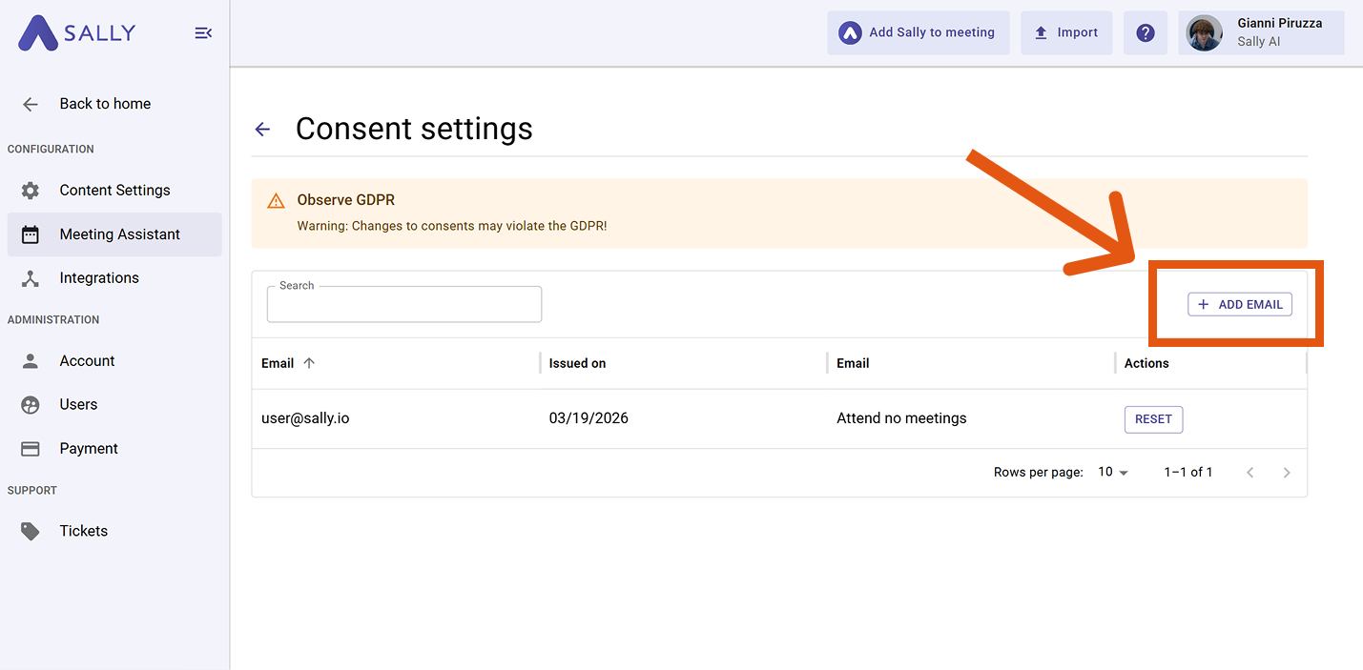
Task: Sort by Email column ascending arrow
Action: pyautogui.click(x=309, y=363)
